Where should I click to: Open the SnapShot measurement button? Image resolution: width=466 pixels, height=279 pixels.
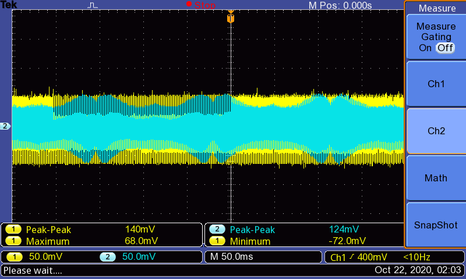pyautogui.click(x=436, y=225)
